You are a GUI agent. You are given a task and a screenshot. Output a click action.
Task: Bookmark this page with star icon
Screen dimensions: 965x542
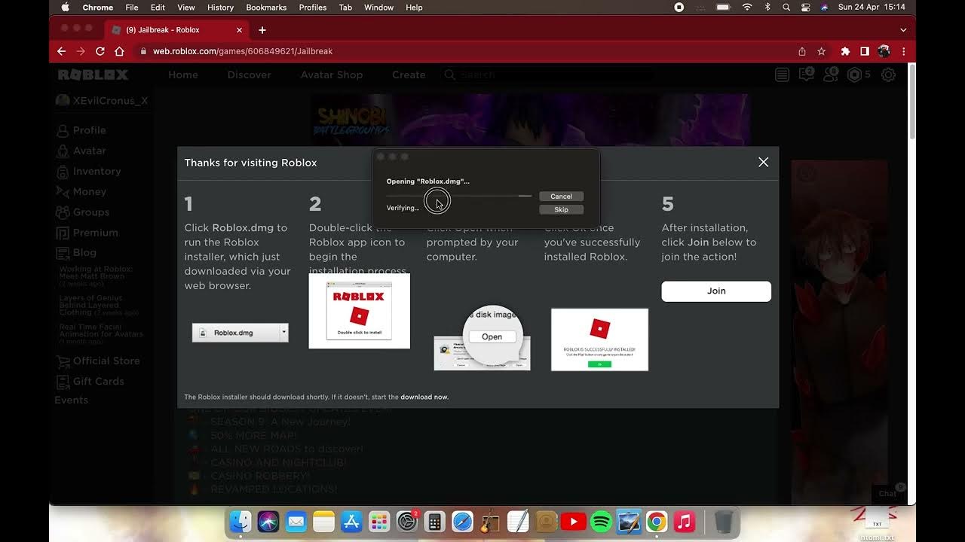(x=822, y=51)
